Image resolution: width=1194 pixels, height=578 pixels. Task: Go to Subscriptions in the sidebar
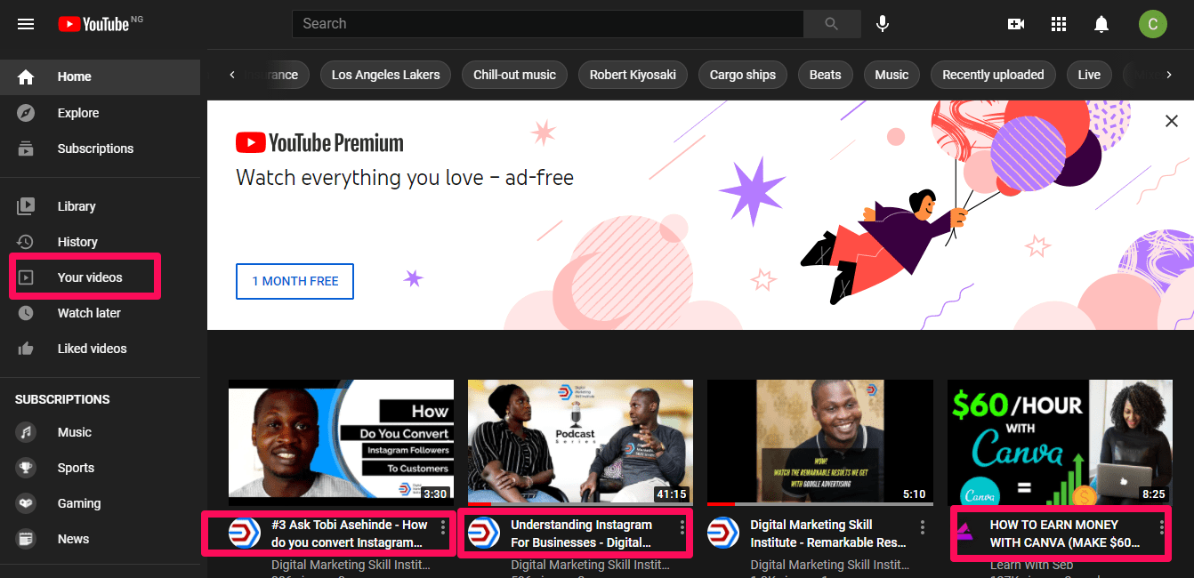point(95,149)
